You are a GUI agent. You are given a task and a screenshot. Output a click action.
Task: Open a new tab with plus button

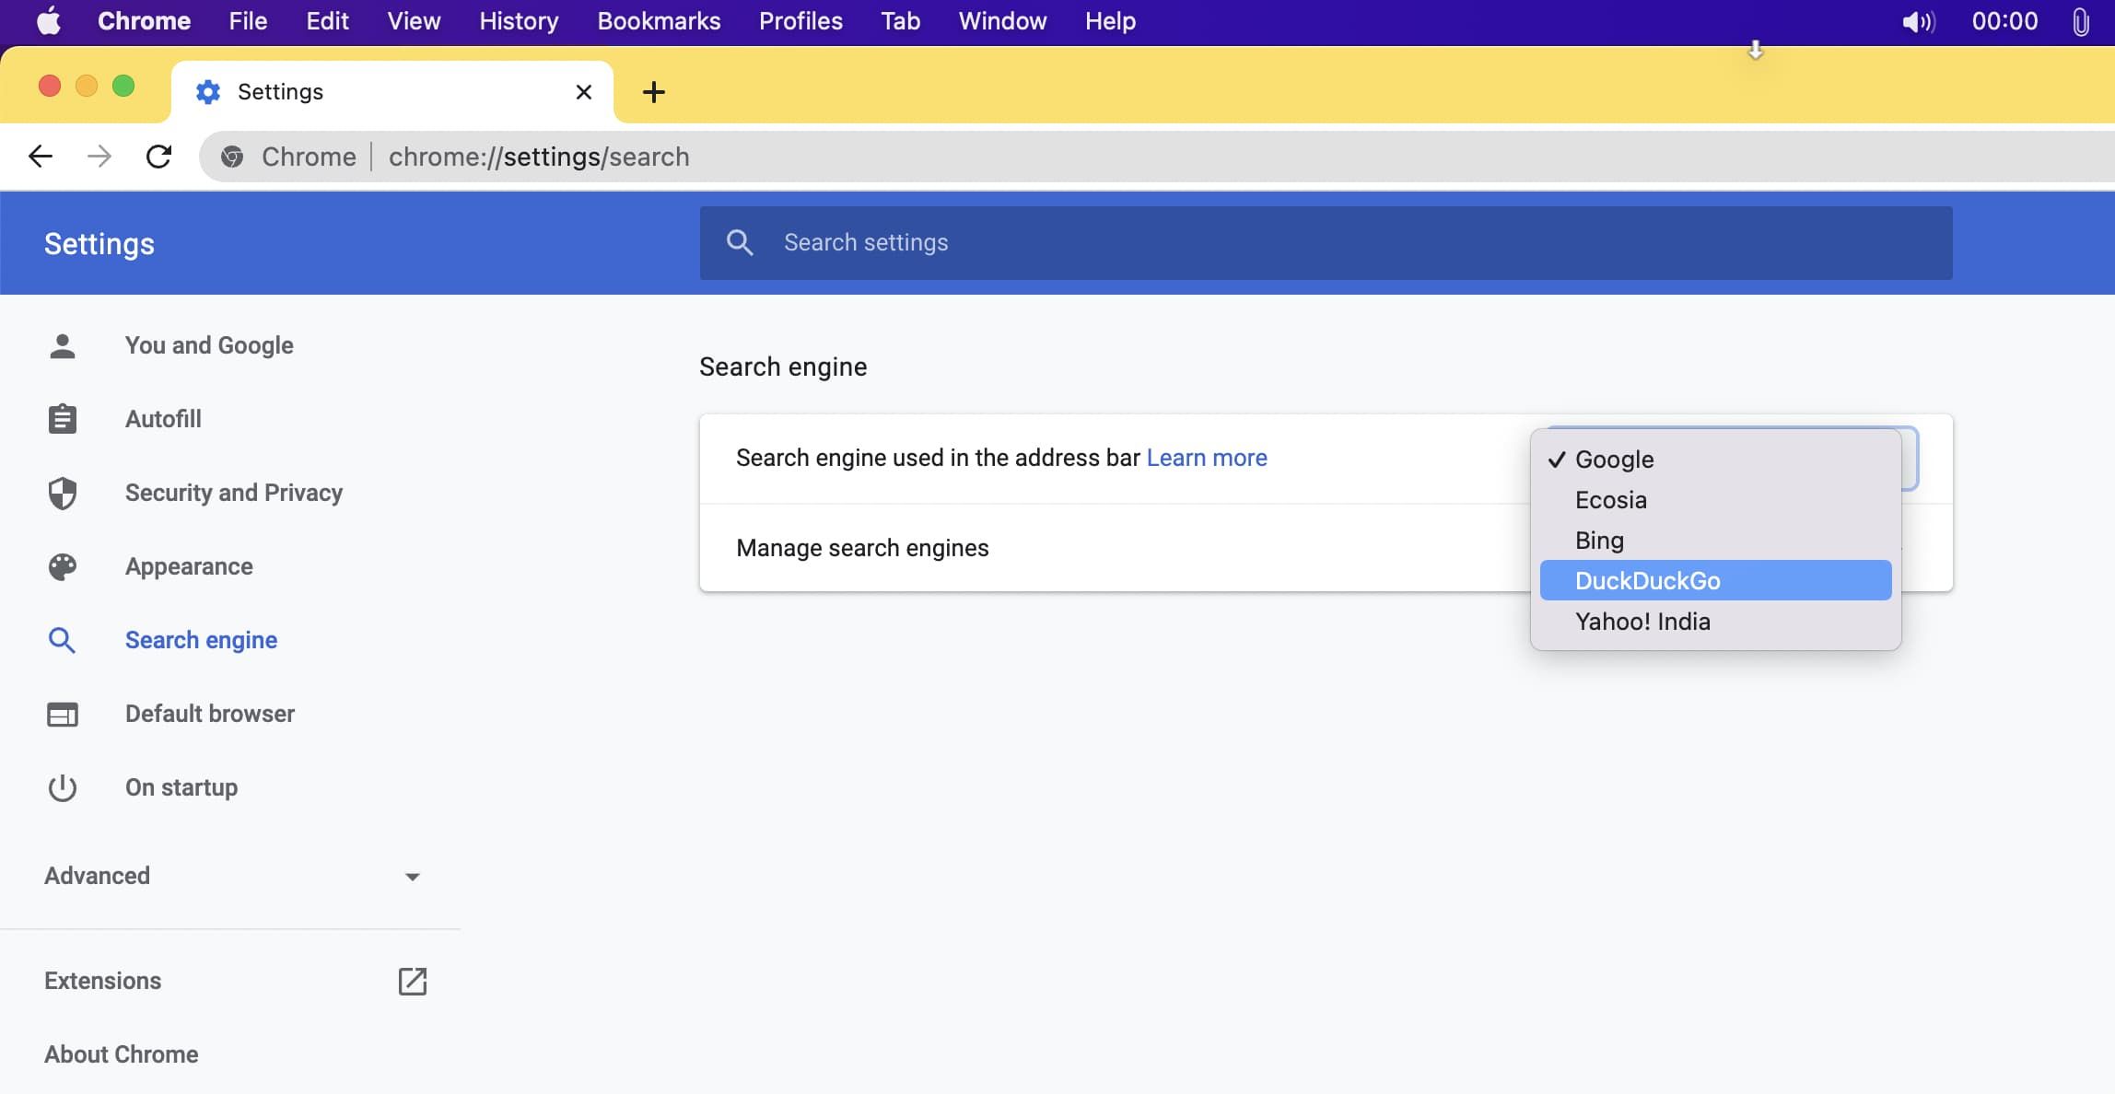pos(653,92)
